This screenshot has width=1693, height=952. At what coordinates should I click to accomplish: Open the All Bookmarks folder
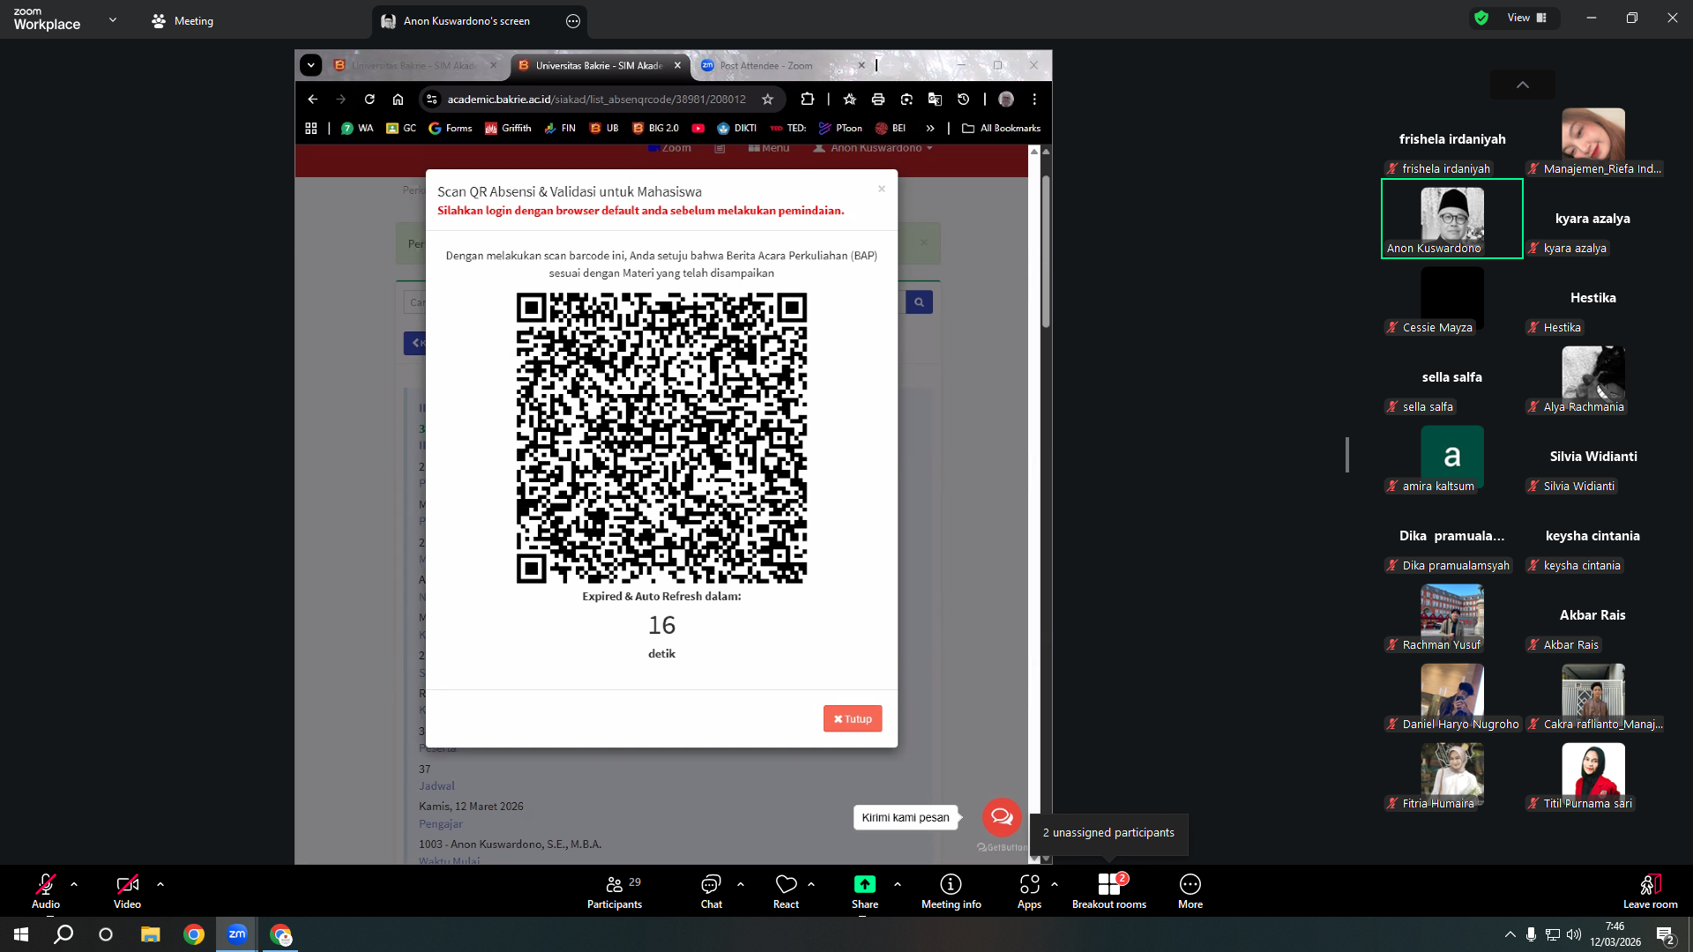coord(1001,129)
